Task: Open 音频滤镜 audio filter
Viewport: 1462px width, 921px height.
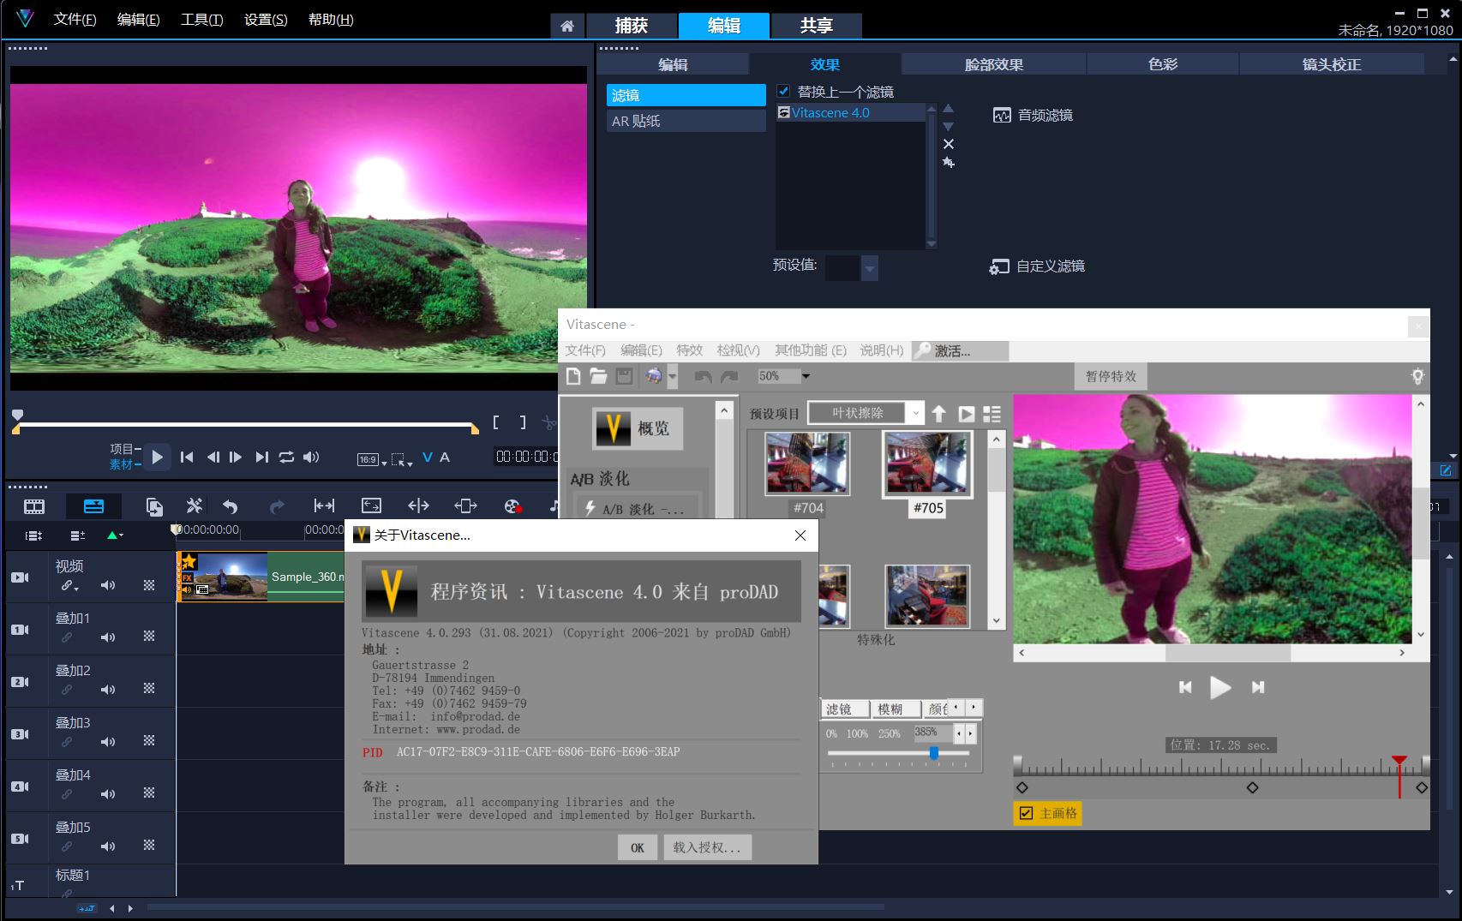Action: point(1033,115)
